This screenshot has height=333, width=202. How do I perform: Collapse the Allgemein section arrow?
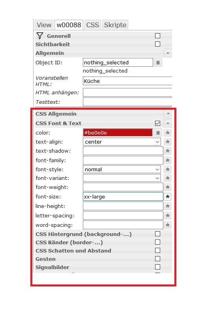[168, 53]
